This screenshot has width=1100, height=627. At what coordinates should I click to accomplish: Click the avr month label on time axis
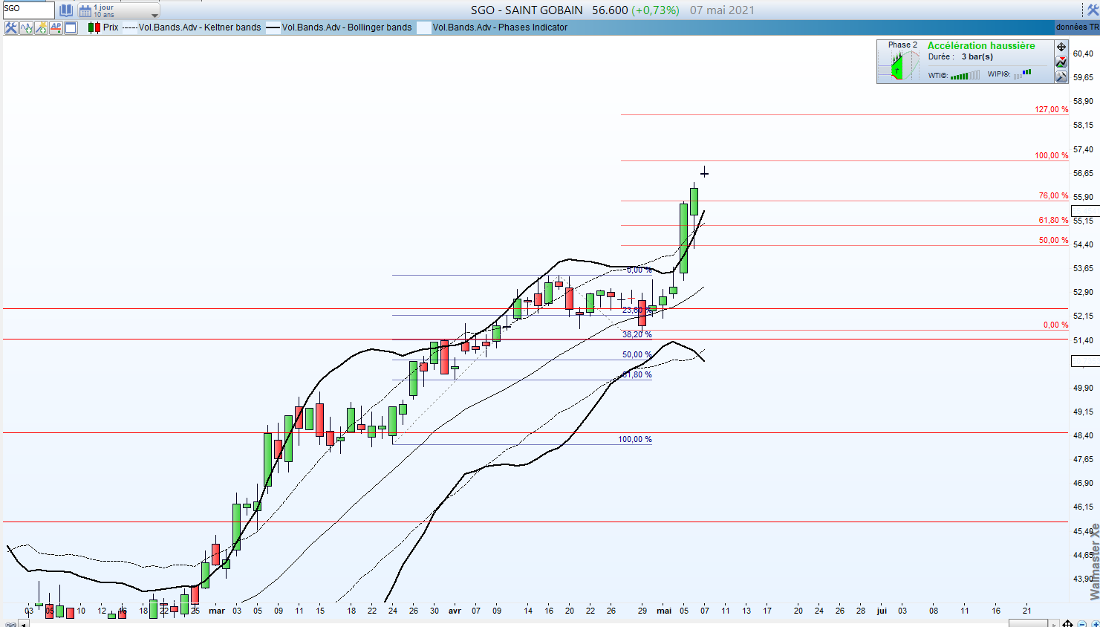pyautogui.click(x=455, y=611)
